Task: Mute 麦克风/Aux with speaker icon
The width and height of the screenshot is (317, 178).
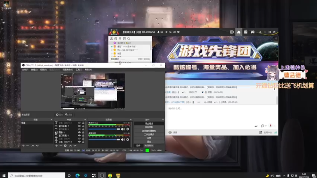Action: (123, 129)
